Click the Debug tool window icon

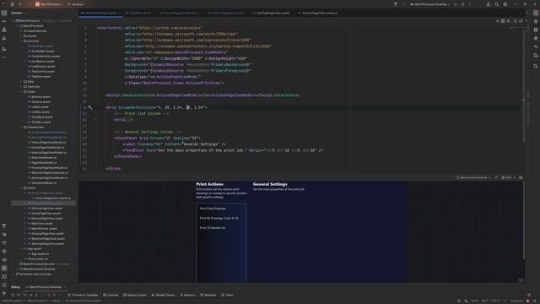pyautogui.click(x=4, y=269)
